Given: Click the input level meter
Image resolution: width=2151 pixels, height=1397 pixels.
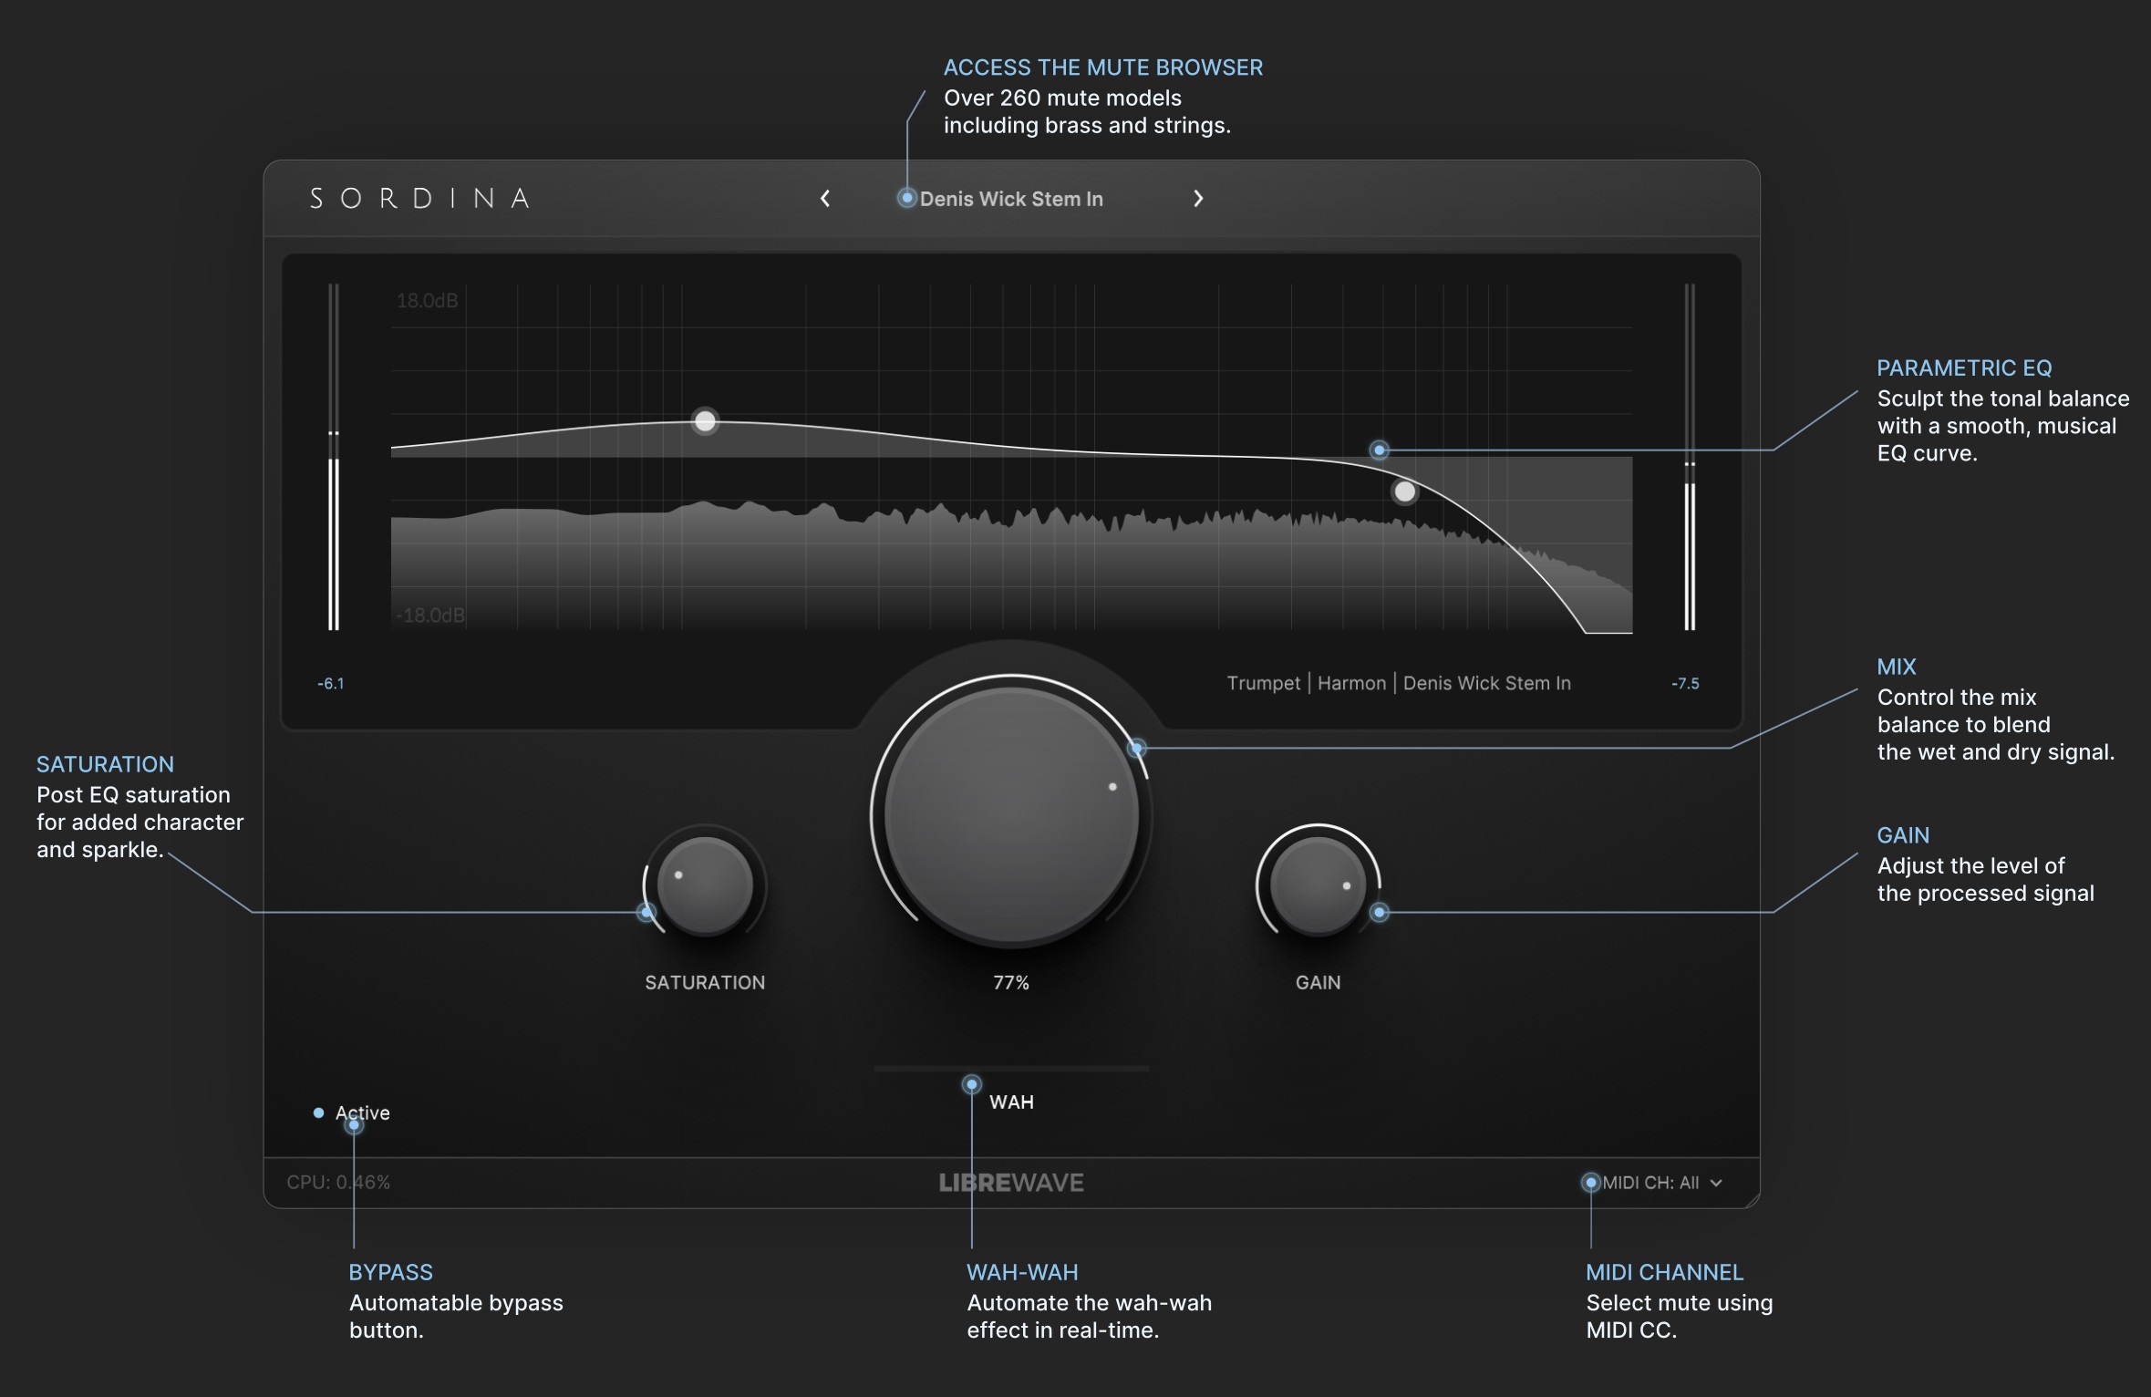Looking at the screenshot, I should tap(334, 457).
